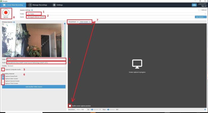
Task: Open the Manage Recordings tab
Action: click(38, 5)
